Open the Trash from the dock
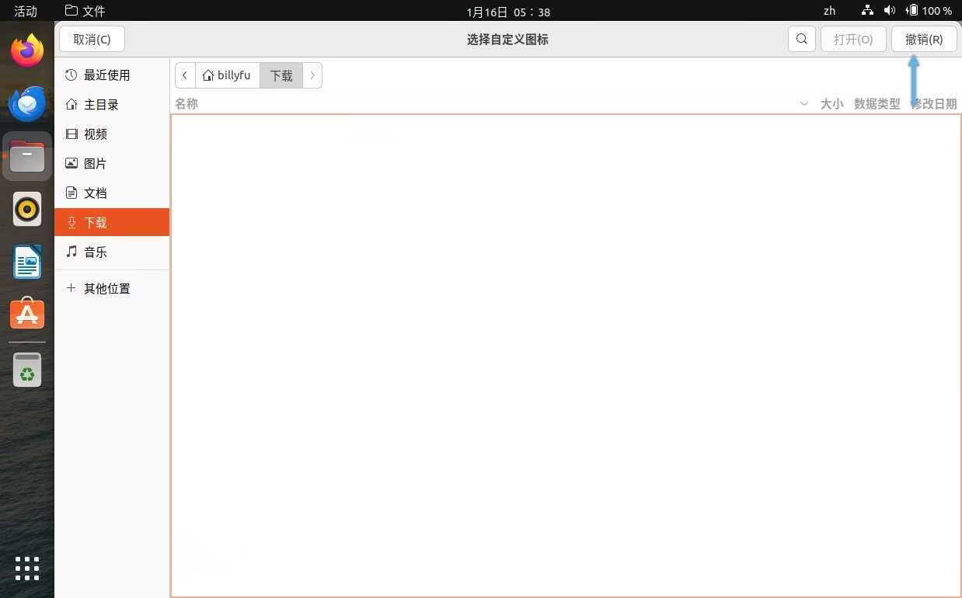962x598 pixels. 26,370
